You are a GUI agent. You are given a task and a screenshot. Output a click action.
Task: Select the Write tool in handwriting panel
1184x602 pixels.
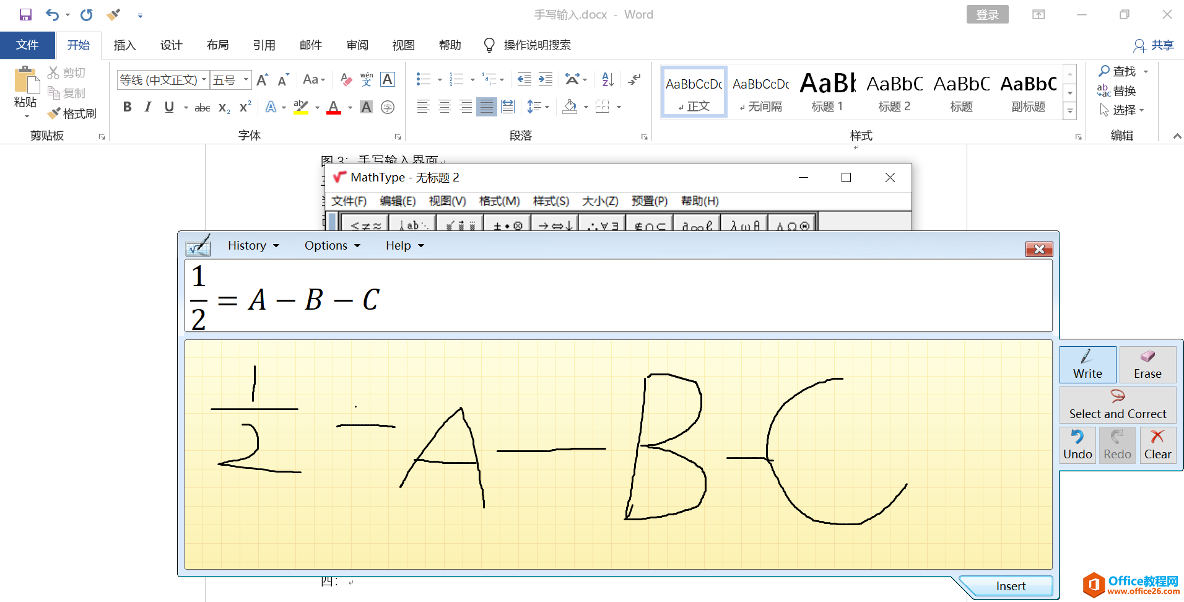tap(1087, 365)
